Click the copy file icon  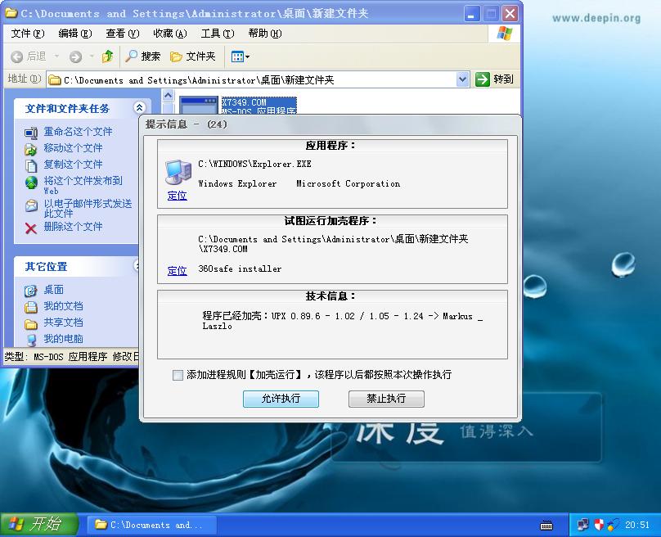click(31, 165)
